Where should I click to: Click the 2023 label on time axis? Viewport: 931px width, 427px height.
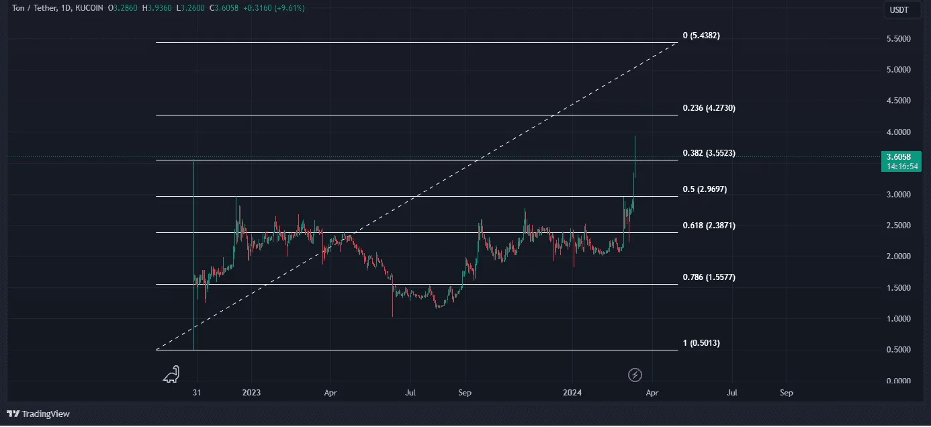pos(251,393)
